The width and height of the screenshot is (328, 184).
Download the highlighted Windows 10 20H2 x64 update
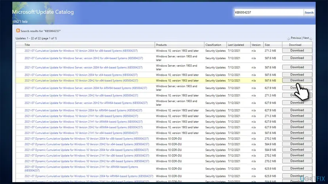tap(297, 80)
